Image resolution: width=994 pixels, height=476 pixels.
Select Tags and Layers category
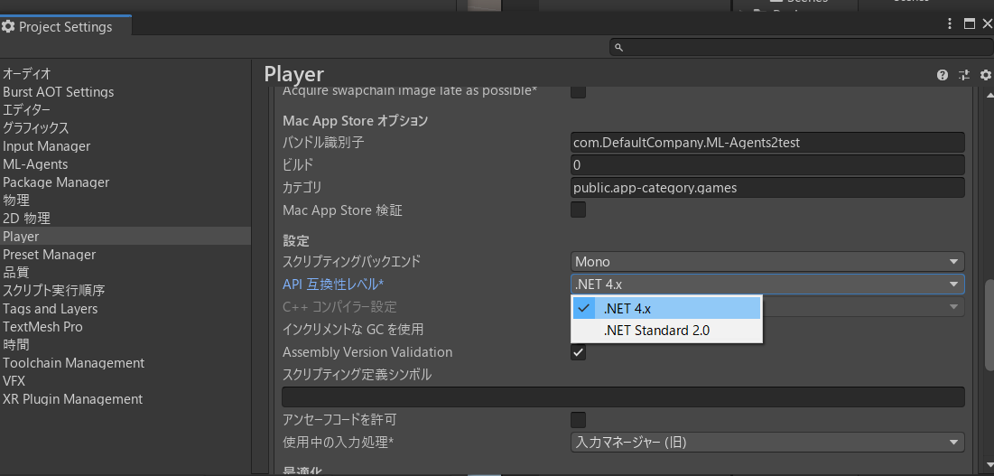pyautogui.click(x=125, y=309)
